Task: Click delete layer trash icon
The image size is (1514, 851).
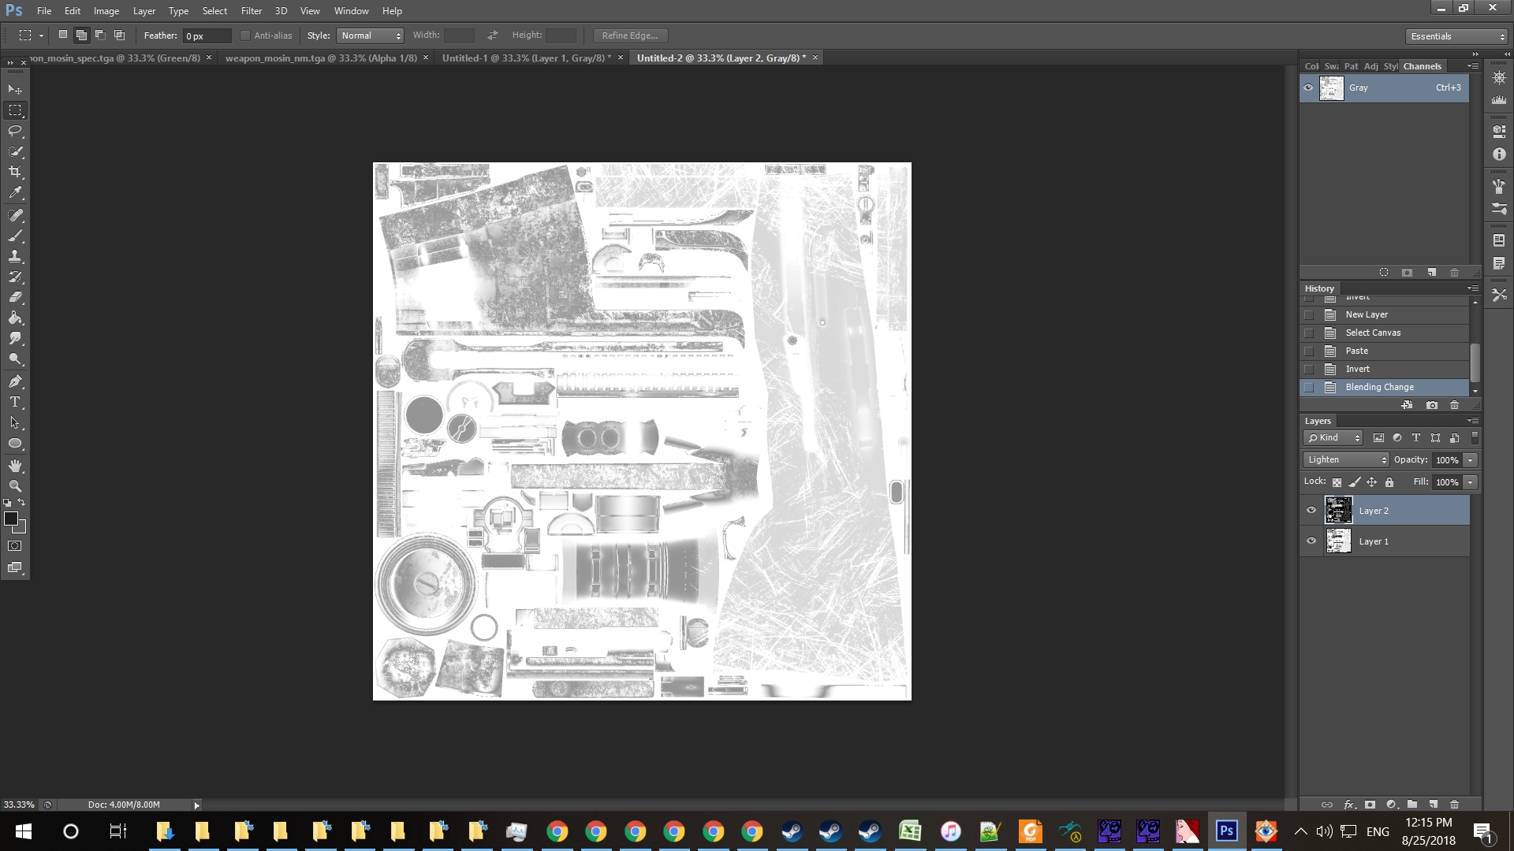Action: coord(1454,805)
